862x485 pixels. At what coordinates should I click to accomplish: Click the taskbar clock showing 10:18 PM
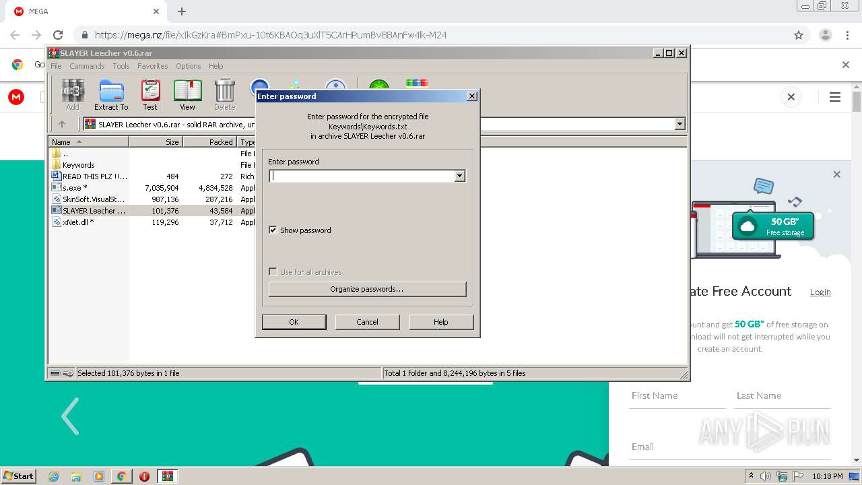pos(828,476)
